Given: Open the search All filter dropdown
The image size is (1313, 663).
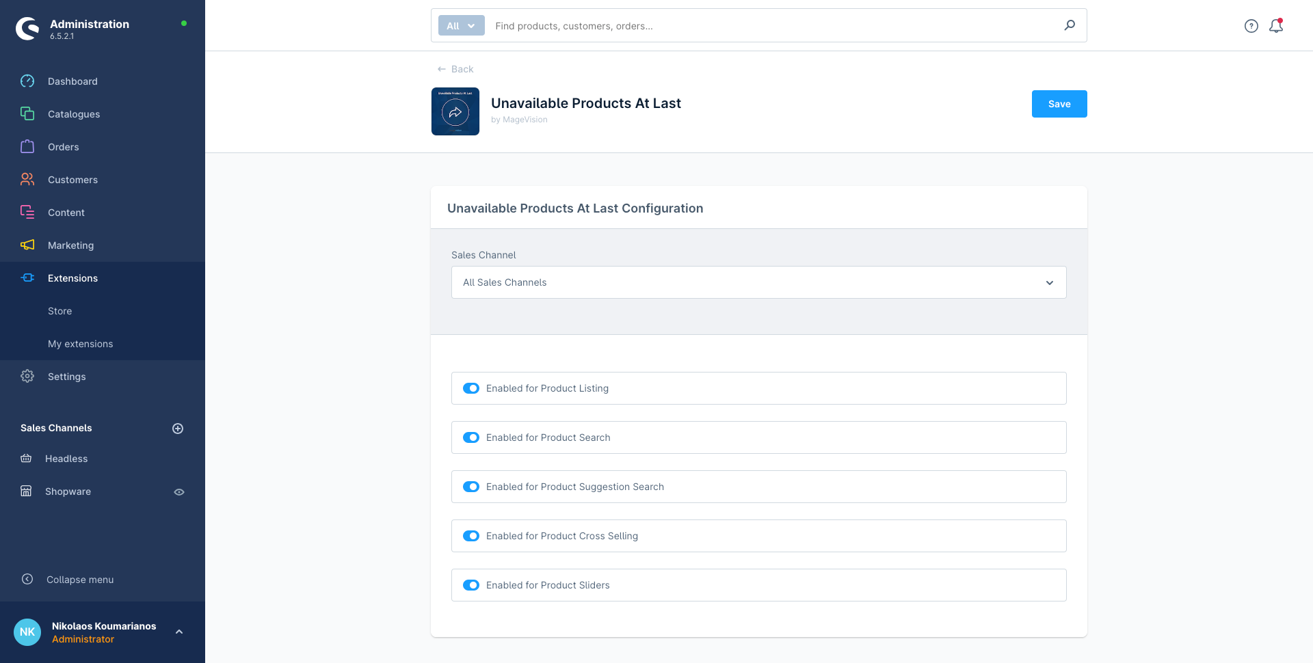Looking at the screenshot, I should pyautogui.click(x=462, y=25).
